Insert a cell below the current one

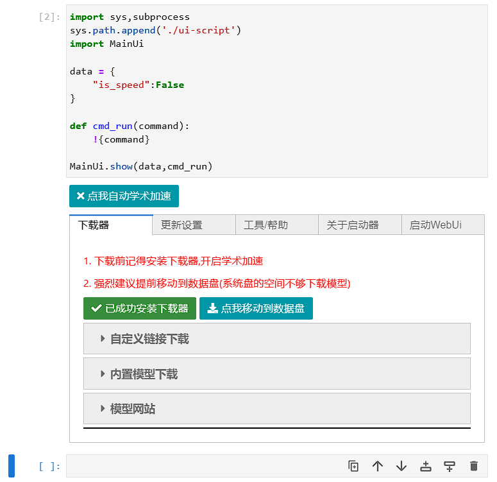click(450, 466)
